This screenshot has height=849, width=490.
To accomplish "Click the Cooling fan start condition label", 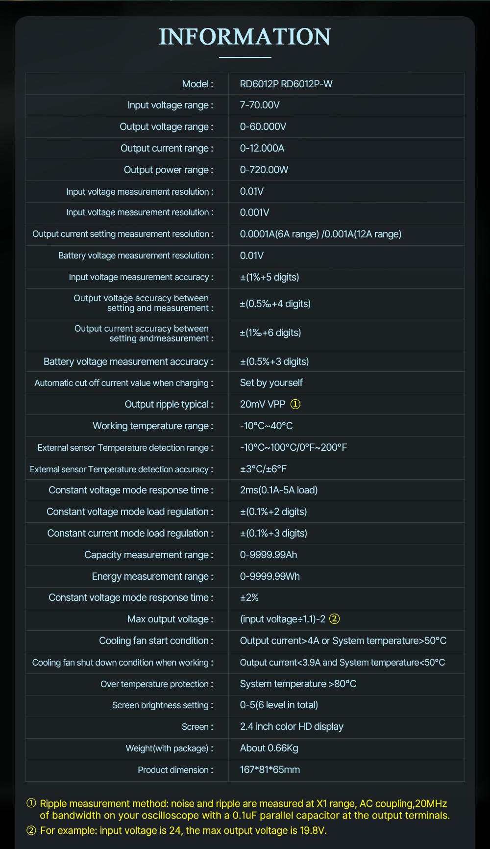I will click(156, 641).
